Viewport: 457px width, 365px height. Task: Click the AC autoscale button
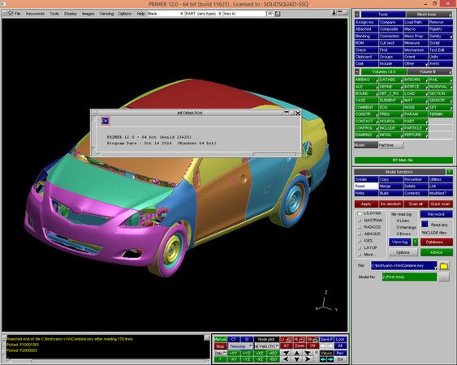tap(287, 346)
